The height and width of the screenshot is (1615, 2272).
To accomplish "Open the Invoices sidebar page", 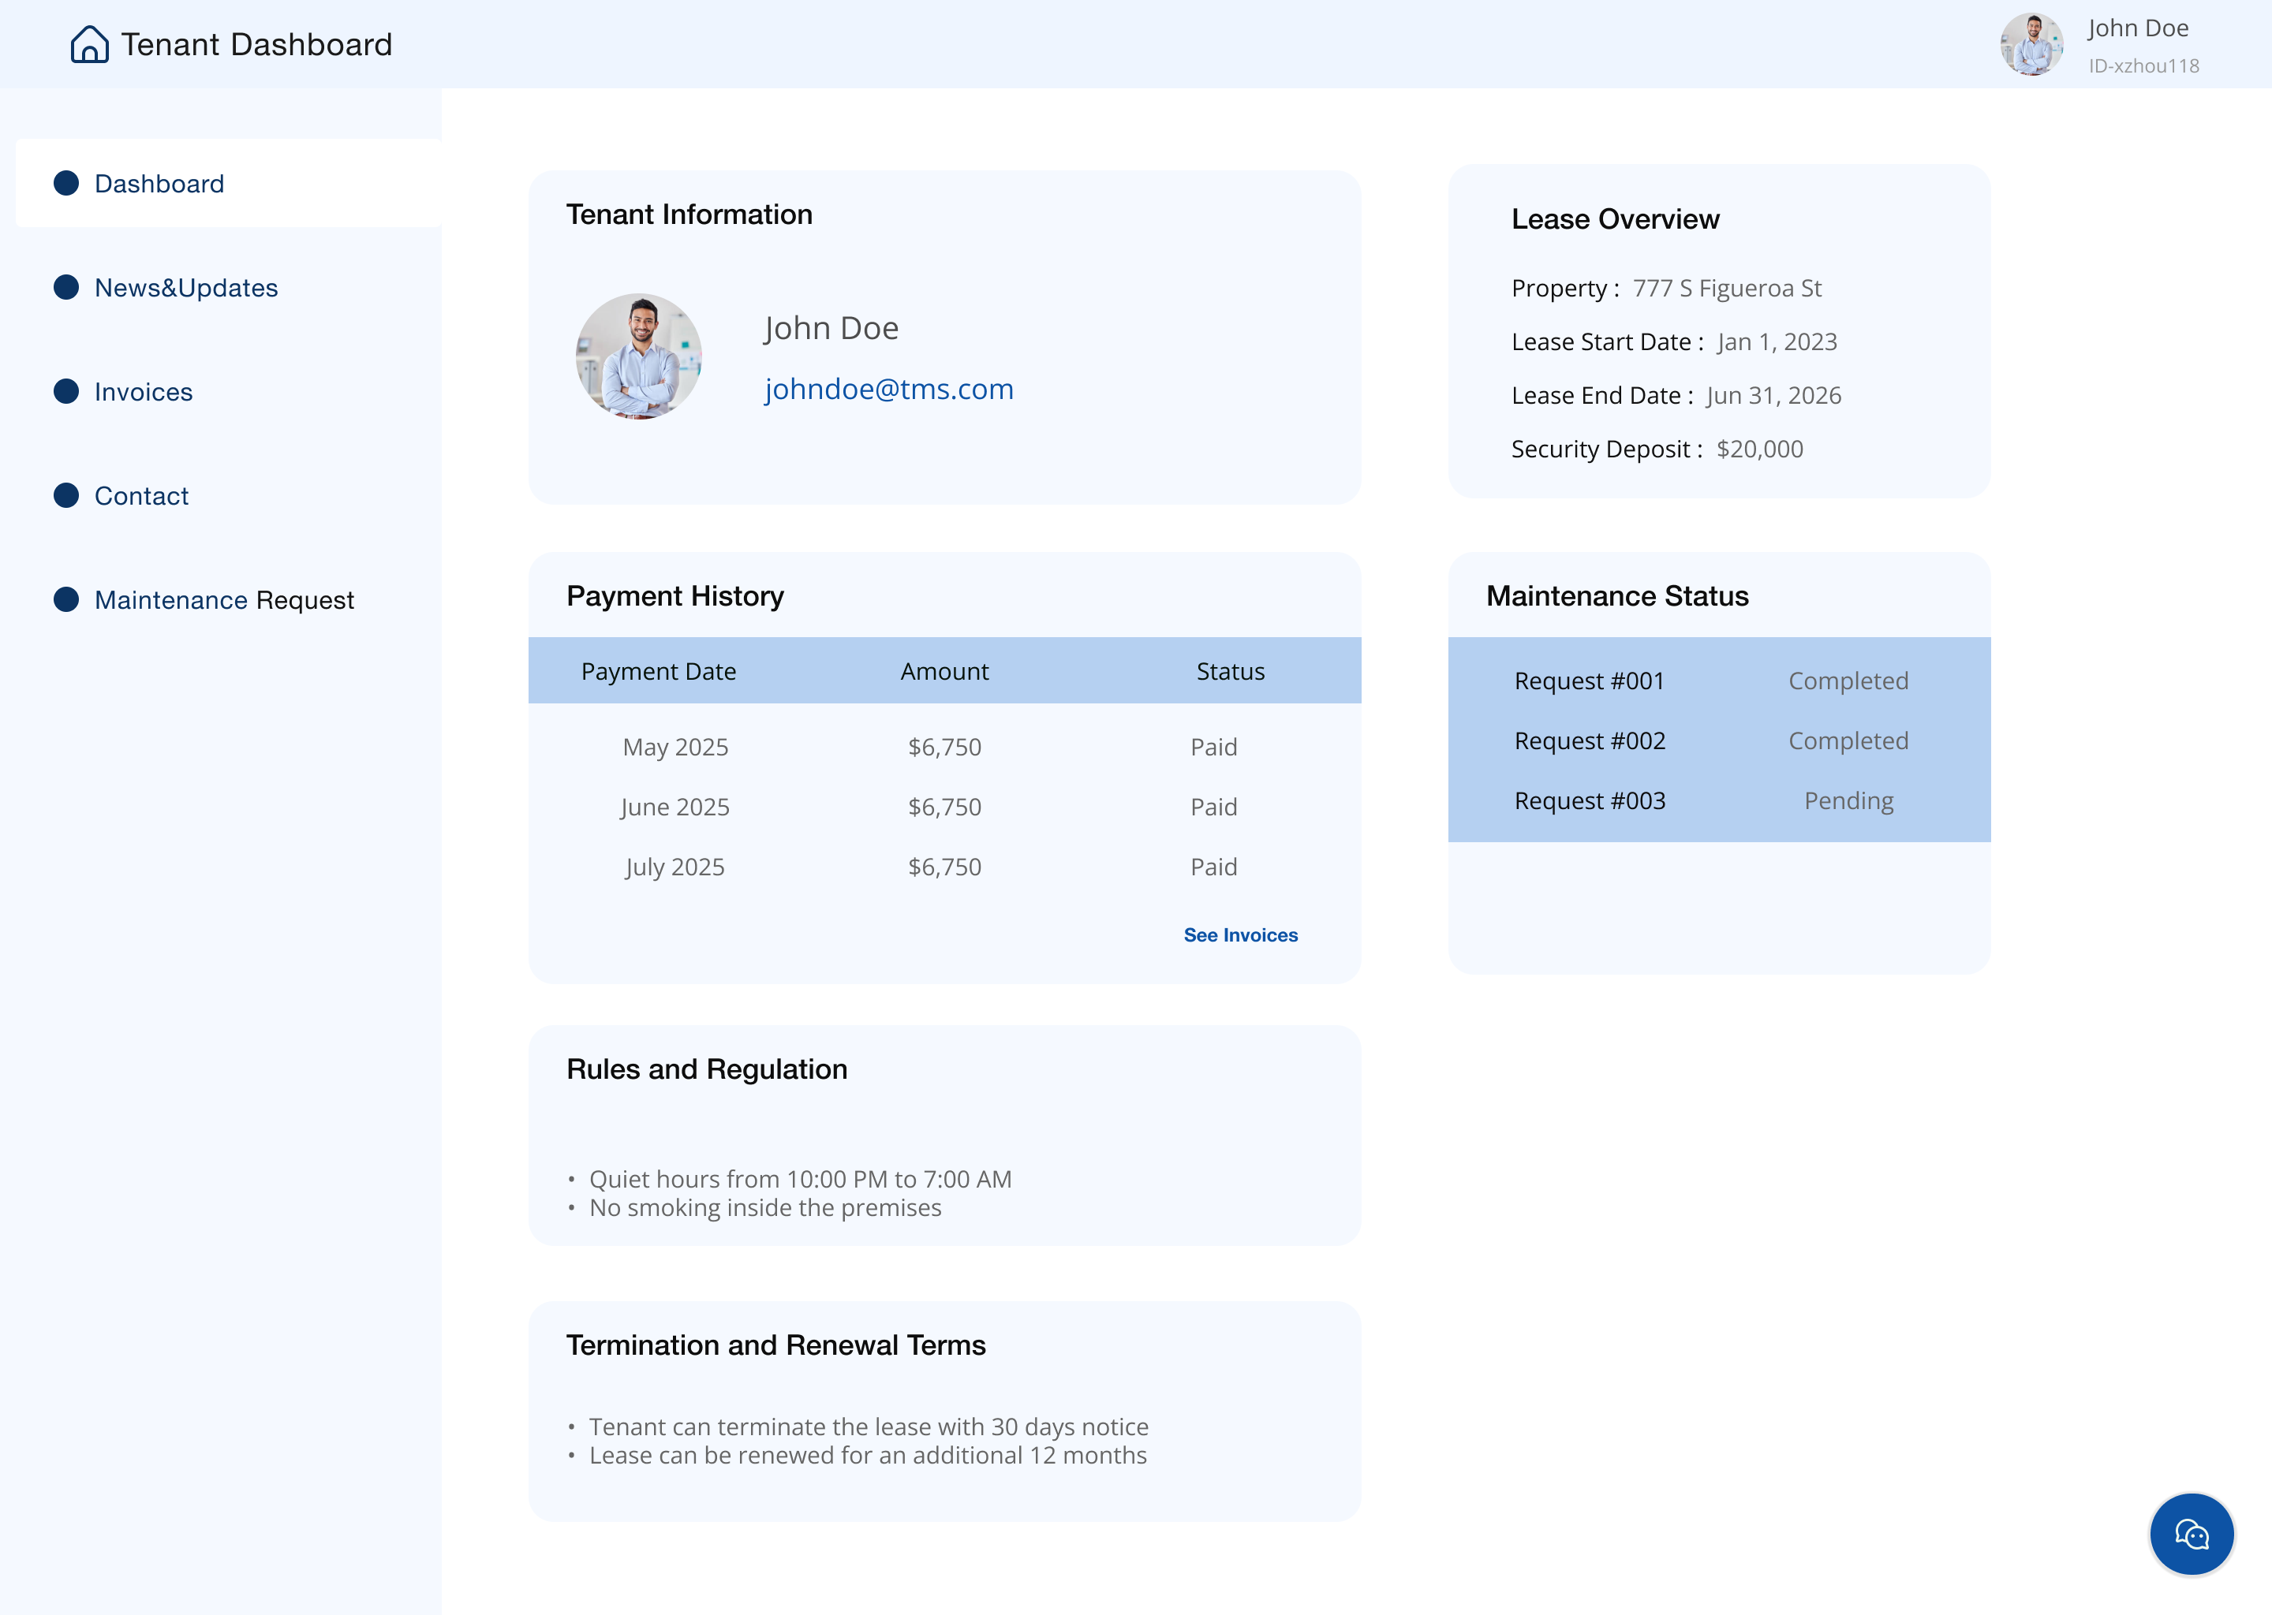I will (x=144, y=392).
